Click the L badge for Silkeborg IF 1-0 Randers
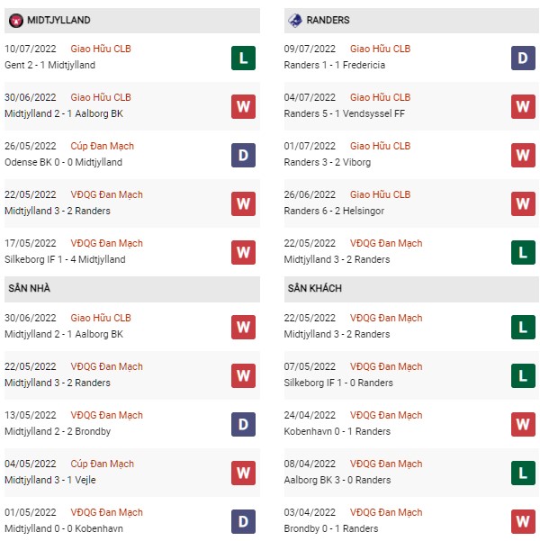Image resolution: width=540 pixels, height=541 pixels. click(523, 375)
